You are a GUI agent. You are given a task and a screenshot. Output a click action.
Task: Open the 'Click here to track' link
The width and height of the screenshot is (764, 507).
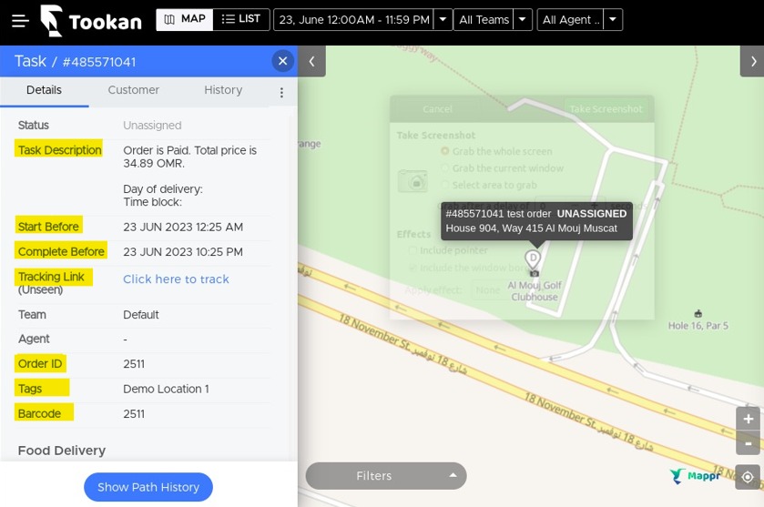pos(176,279)
